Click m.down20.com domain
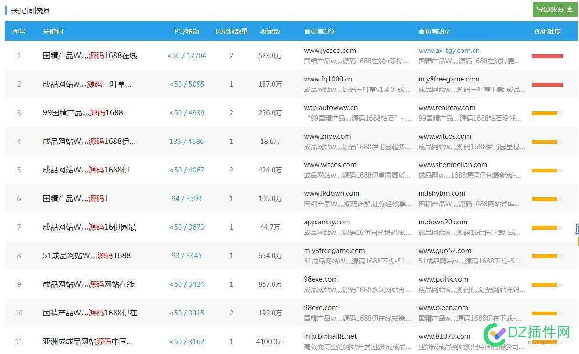 tap(443, 222)
